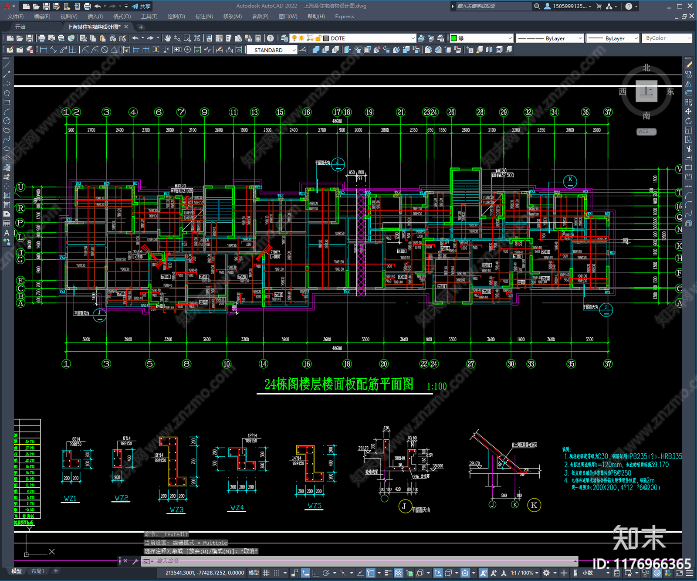This screenshot has width=697, height=581.
Task: Toggle grid display in status bar
Action: (x=266, y=573)
